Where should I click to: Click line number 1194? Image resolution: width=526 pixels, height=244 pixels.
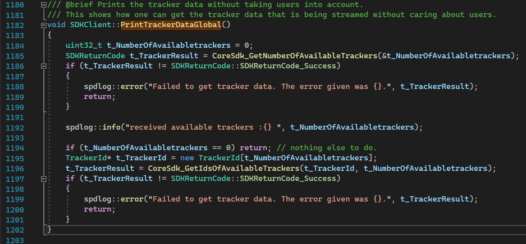click(x=15, y=148)
